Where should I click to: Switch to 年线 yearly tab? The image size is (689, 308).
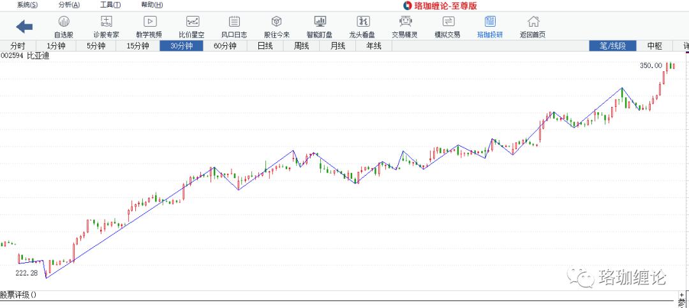pos(374,46)
